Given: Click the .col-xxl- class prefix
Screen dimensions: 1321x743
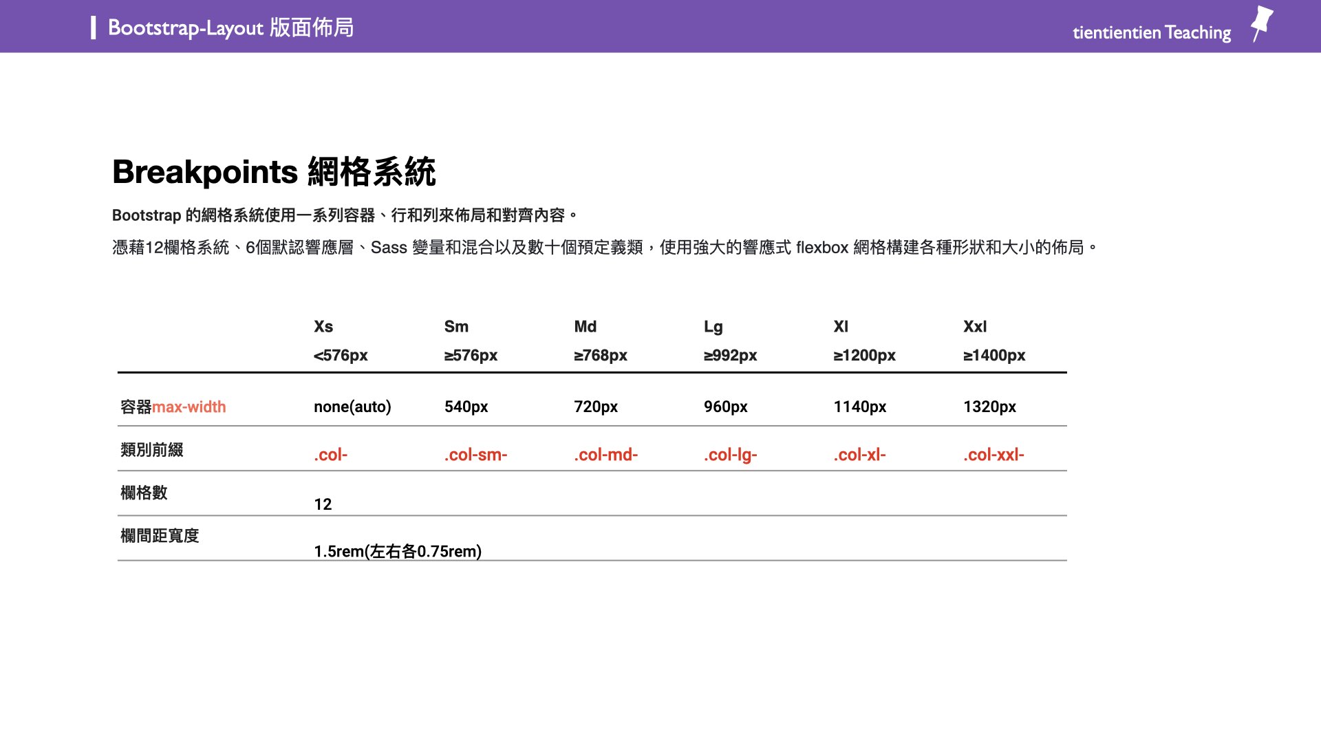Looking at the screenshot, I should click(994, 454).
